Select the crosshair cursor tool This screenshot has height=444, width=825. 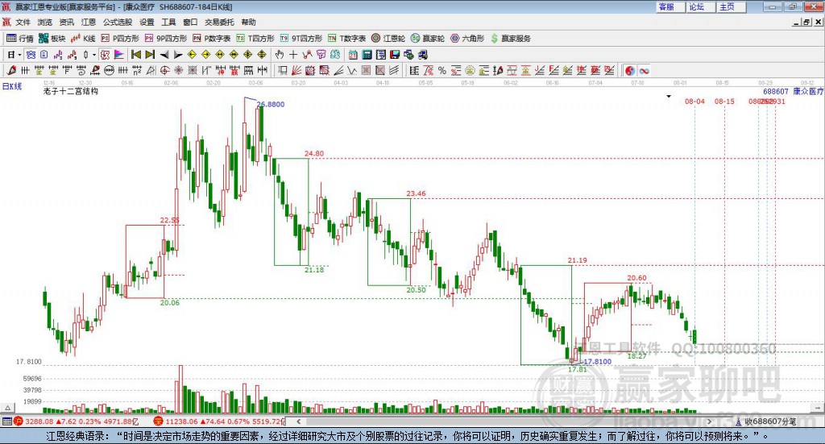tap(293, 55)
